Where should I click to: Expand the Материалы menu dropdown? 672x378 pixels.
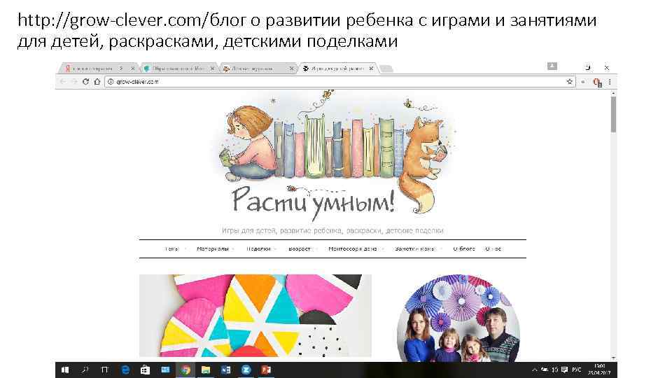215,248
